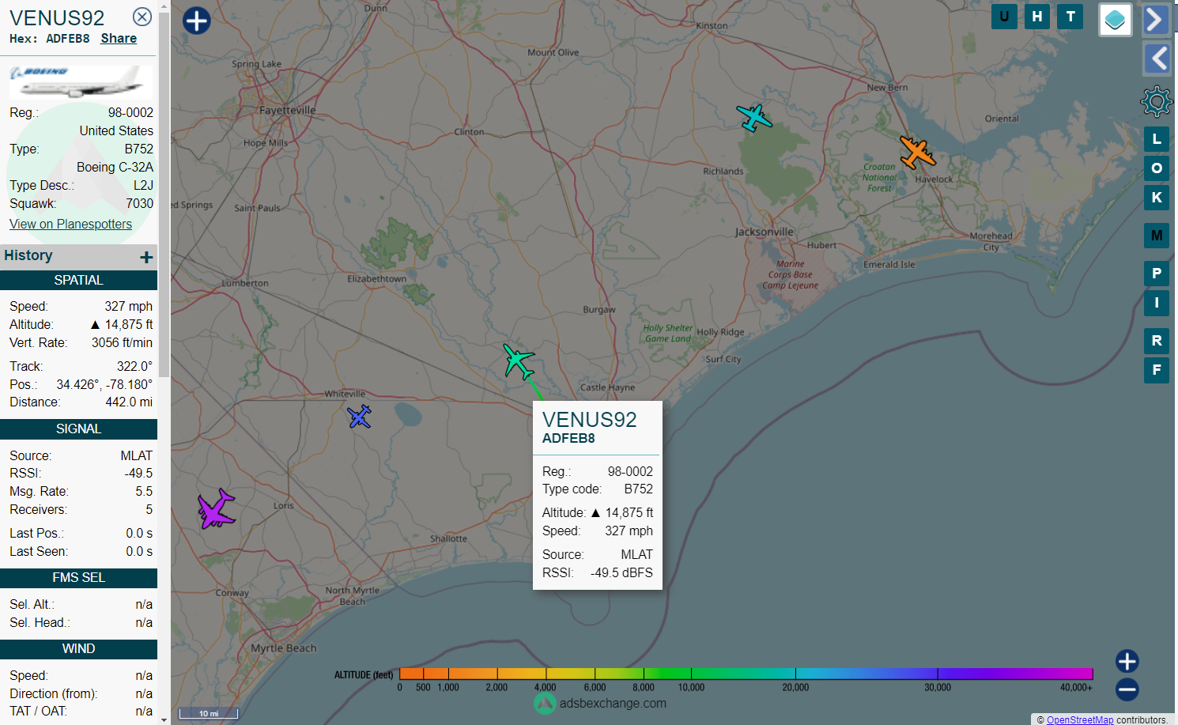Click ADFEB8 hex code in map popup
1178x725 pixels.
pos(568,438)
